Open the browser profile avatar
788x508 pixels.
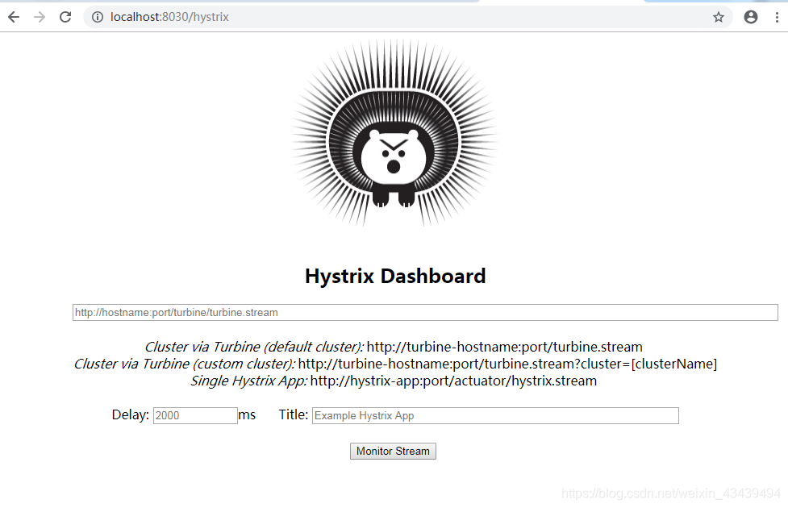click(751, 17)
